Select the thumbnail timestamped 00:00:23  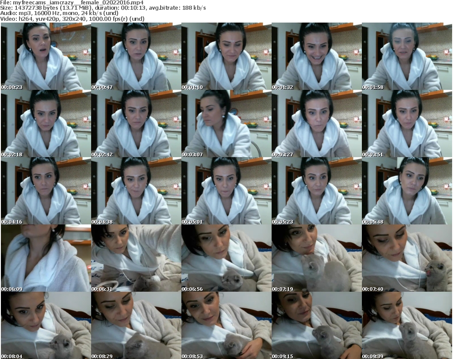click(x=46, y=56)
